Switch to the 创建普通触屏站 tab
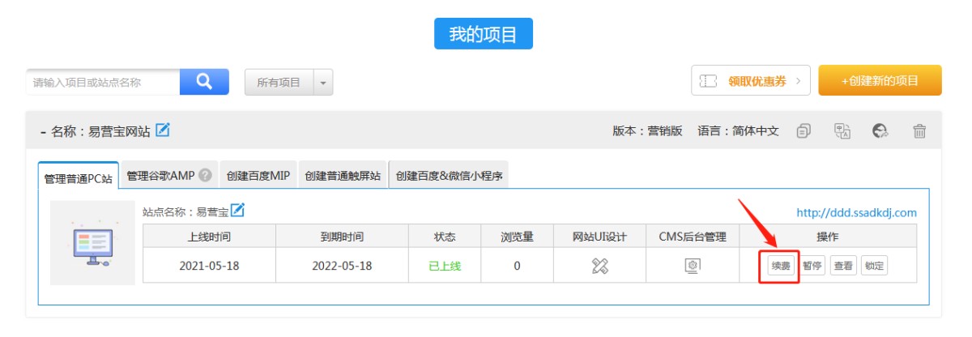This screenshot has width=972, height=337. pyautogui.click(x=343, y=176)
